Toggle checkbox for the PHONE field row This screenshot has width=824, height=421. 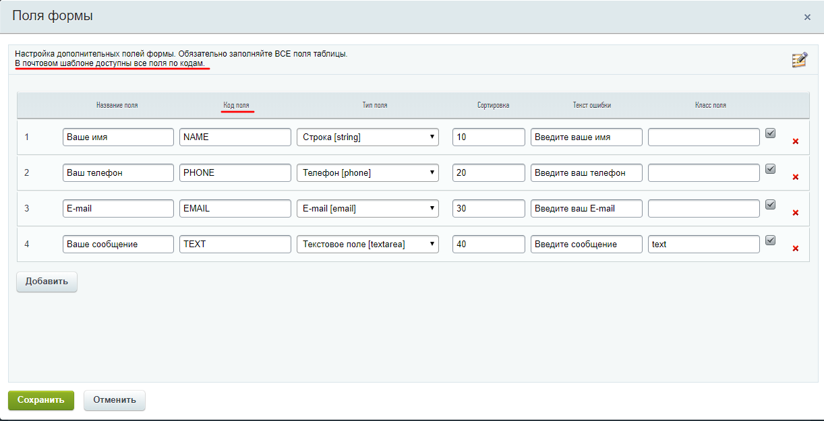(771, 169)
